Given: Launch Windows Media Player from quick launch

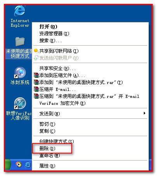Looking at the screenshot, I should point(19,165).
